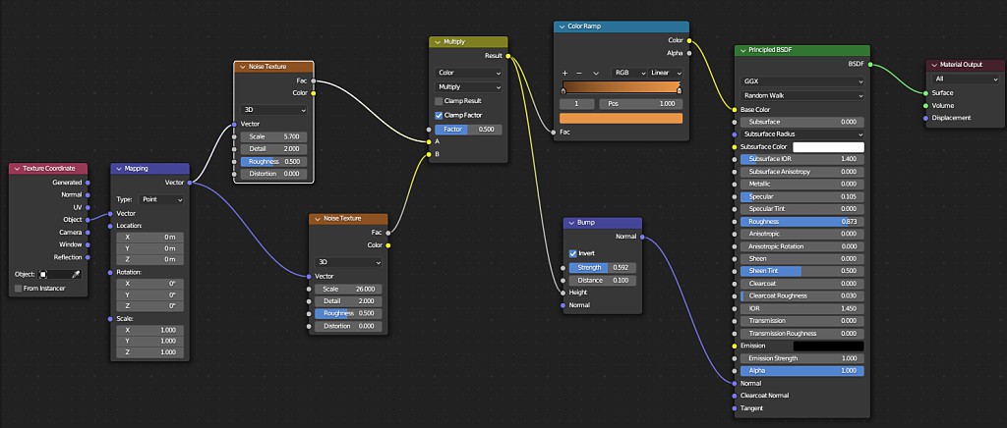Click the Volume input socket on Material Output
The width and height of the screenshot is (1007, 428).
click(925, 106)
